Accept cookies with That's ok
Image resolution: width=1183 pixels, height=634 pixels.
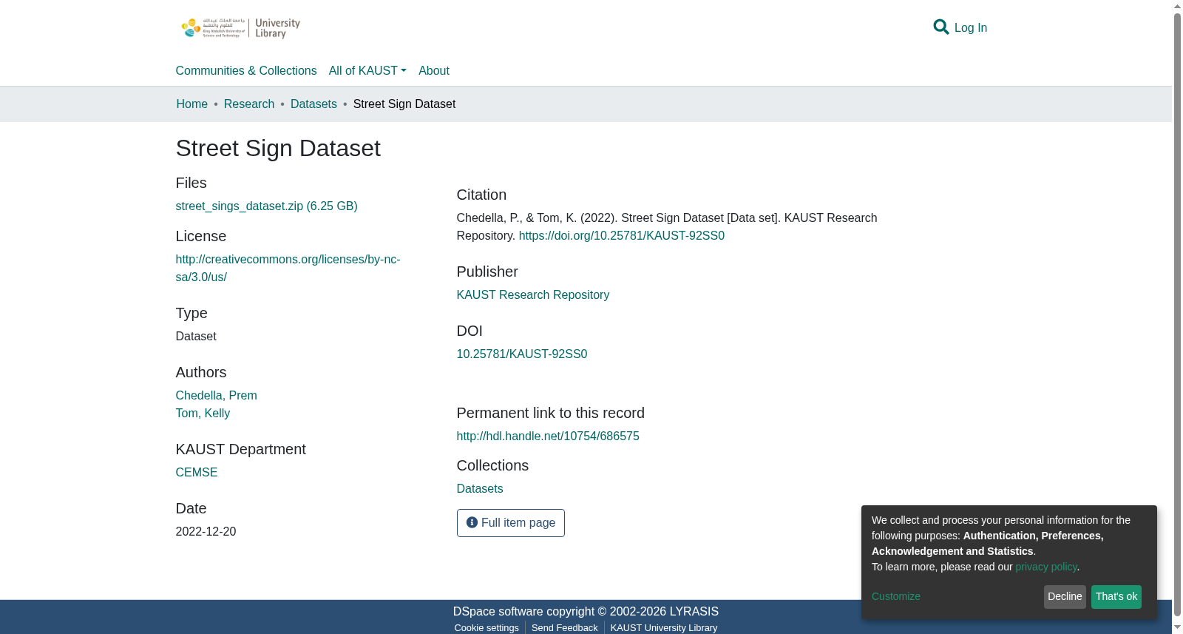point(1116,597)
